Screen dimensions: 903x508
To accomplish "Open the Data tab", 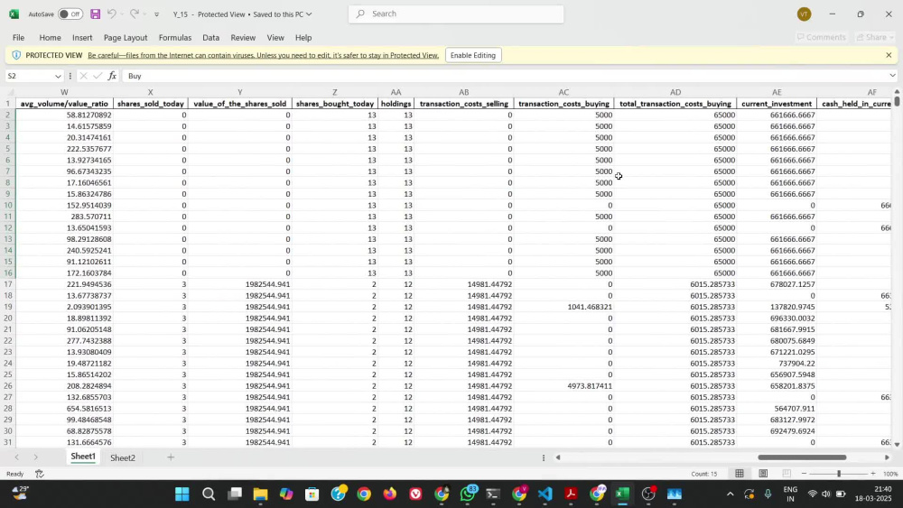I will coord(210,37).
